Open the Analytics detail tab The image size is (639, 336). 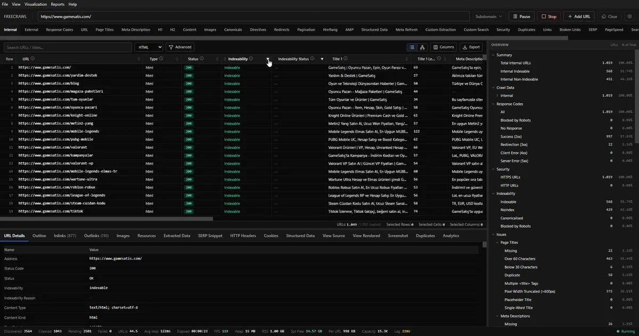[451, 235]
